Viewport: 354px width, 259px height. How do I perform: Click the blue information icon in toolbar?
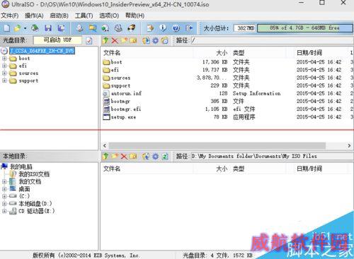point(163,28)
